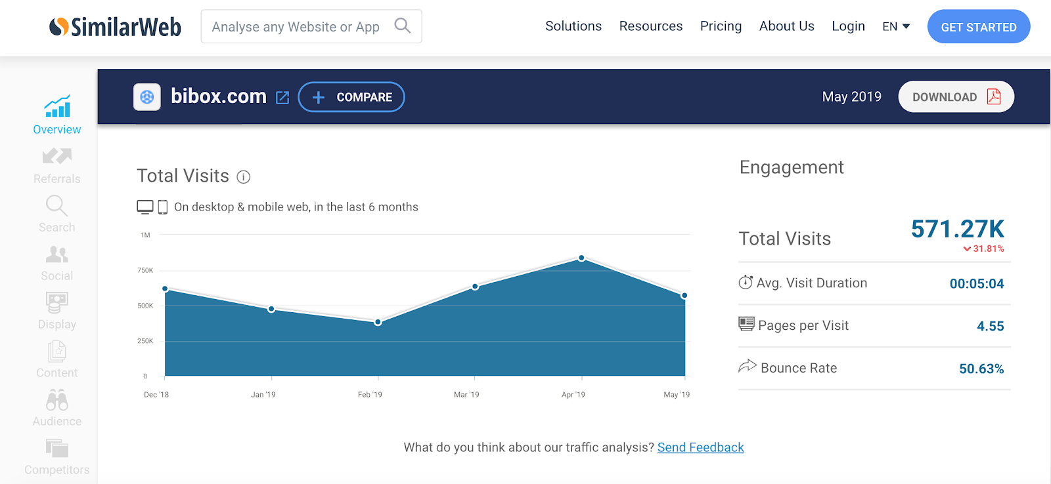Click the SimilarWeb logo

click(x=116, y=27)
